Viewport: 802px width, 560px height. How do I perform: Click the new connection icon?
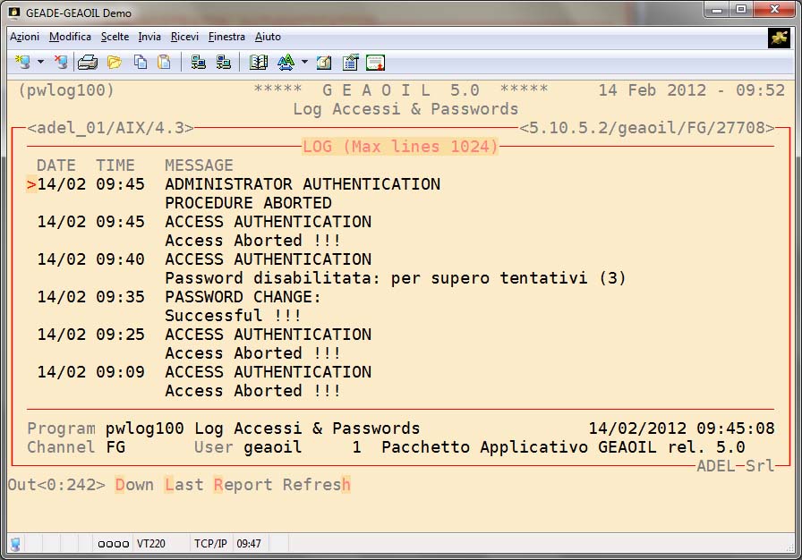pyautogui.click(x=22, y=63)
